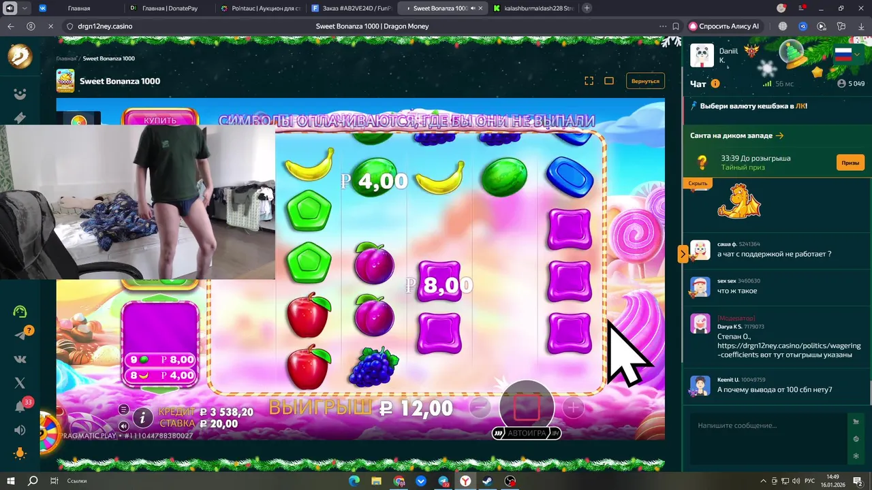Open the X social icon in sidebar
Image resolution: width=872 pixels, height=490 pixels.
[x=20, y=383]
